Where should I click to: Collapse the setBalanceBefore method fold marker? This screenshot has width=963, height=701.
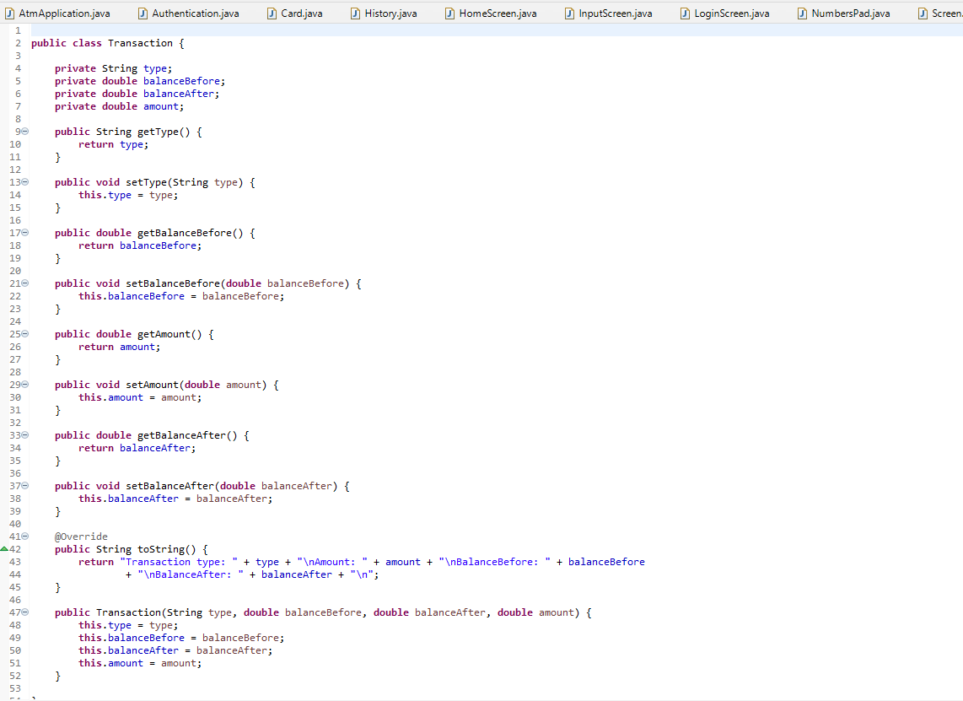25,283
